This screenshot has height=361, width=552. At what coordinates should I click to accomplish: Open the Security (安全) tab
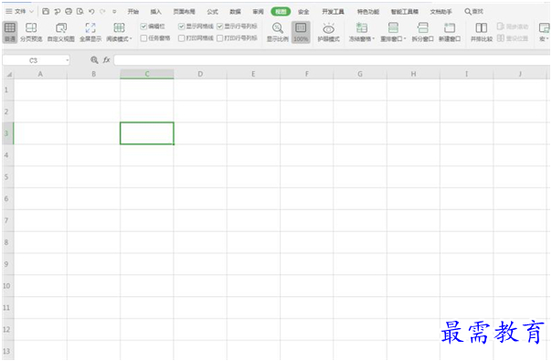(x=303, y=12)
